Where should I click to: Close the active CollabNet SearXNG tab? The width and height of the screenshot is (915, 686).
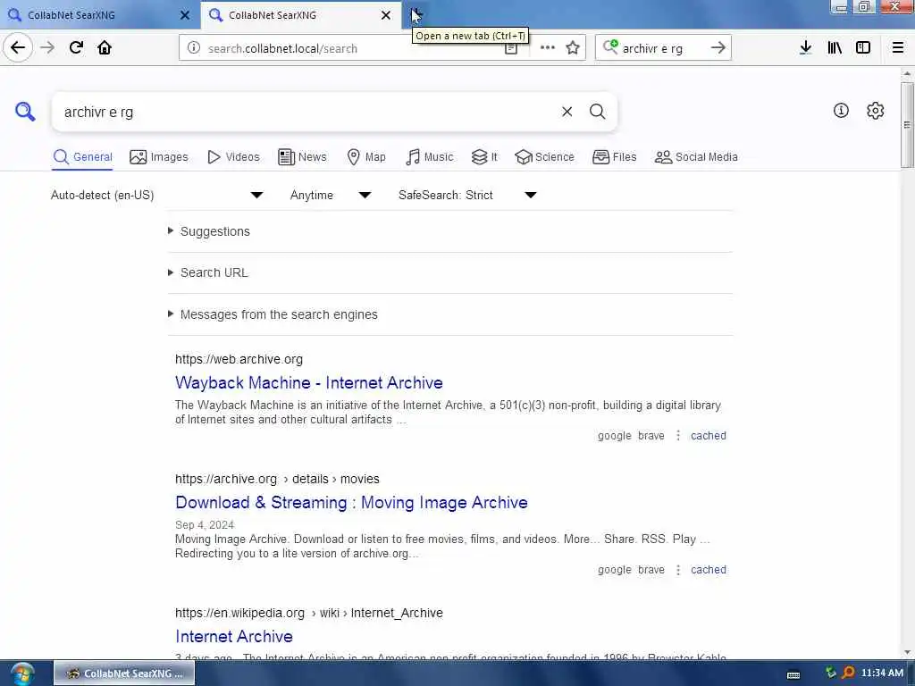pos(386,15)
